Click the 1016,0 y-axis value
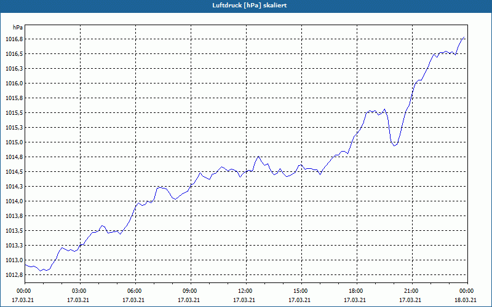 (14, 84)
